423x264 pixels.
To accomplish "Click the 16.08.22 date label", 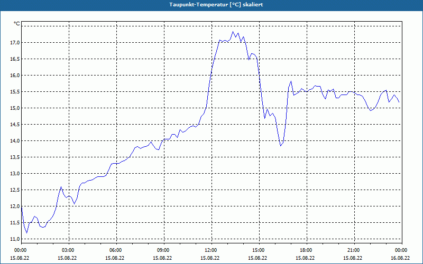I will coord(400,258).
